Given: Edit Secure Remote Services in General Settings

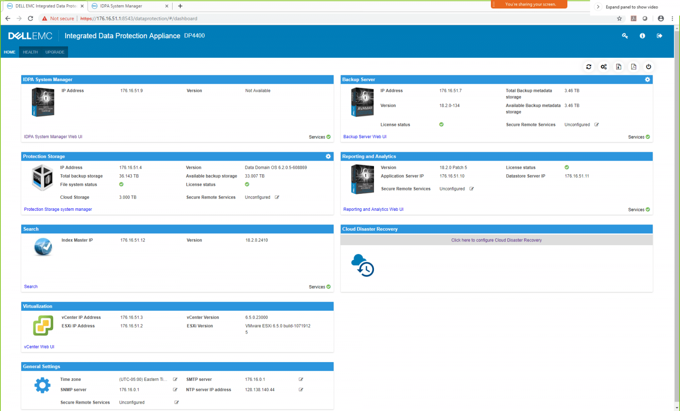Looking at the screenshot, I should click(177, 402).
